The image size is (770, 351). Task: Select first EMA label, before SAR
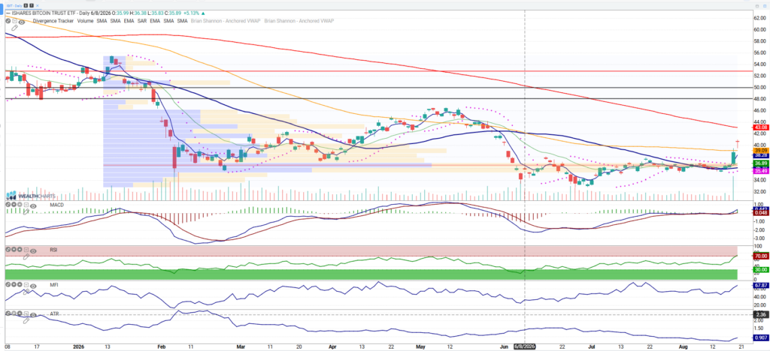pyautogui.click(x=129, y=21)
